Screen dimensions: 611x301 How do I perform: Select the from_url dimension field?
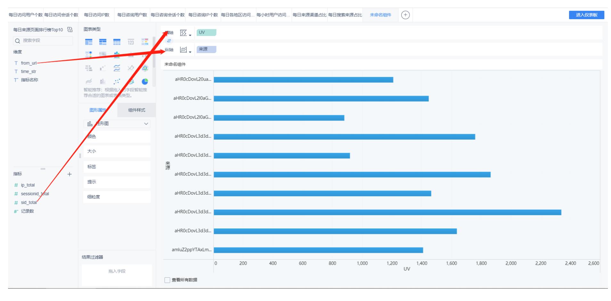click(x=29, y=63)
